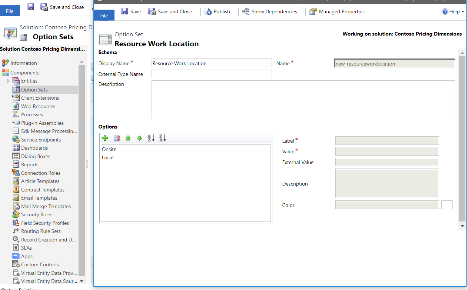Image resolution: width=468 pixels, height=290 pixels.
Task: Open Processes node
Action: point(32,114)
